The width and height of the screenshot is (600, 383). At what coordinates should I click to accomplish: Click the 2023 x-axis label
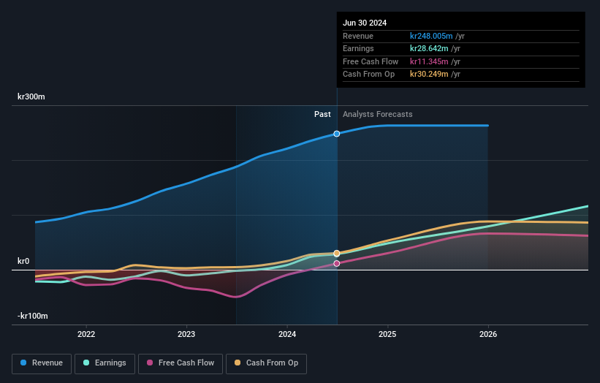coord(186,334)
